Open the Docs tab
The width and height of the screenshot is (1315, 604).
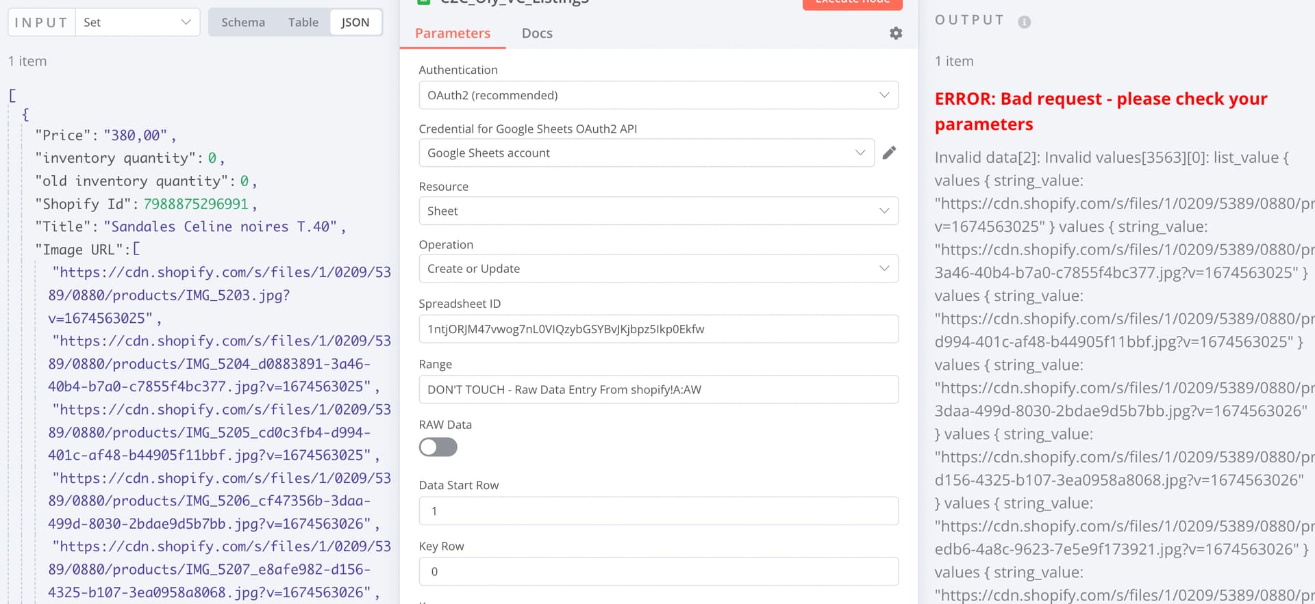537,34
